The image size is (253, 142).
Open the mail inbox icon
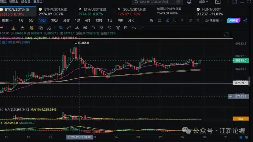click(x=218, y=2)
